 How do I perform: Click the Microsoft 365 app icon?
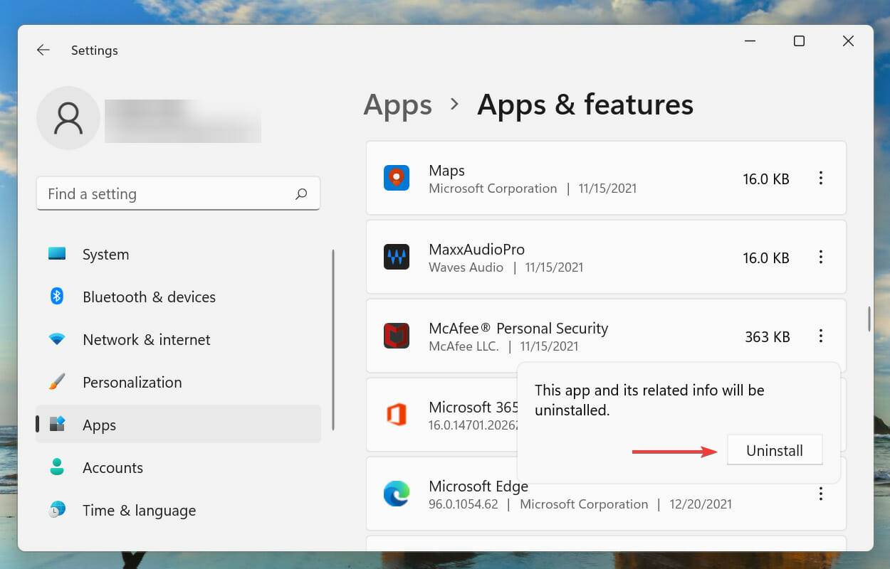397,415
